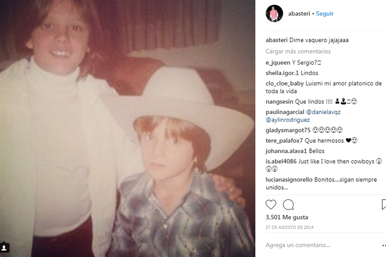Show tagged people icon on the photo
386x257 pixels.
pyautogui.click(x=4, y=247)
